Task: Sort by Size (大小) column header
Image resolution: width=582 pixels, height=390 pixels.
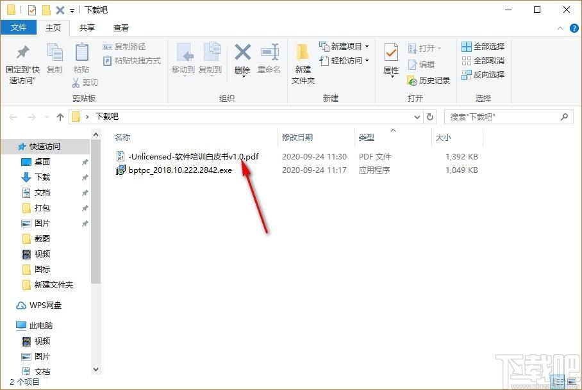Action: tap(443, 138)
